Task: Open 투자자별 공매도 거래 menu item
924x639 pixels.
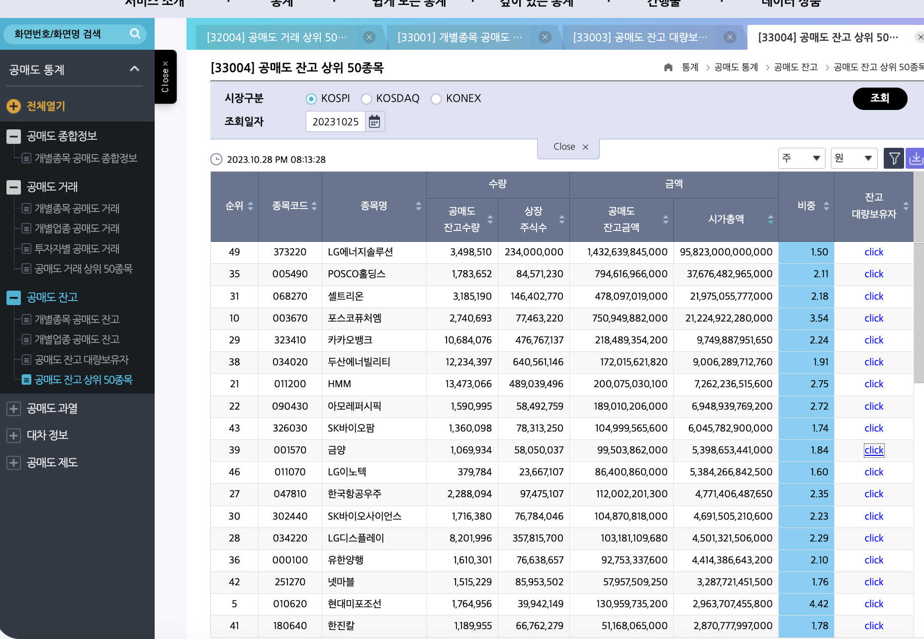Action: 77,249
